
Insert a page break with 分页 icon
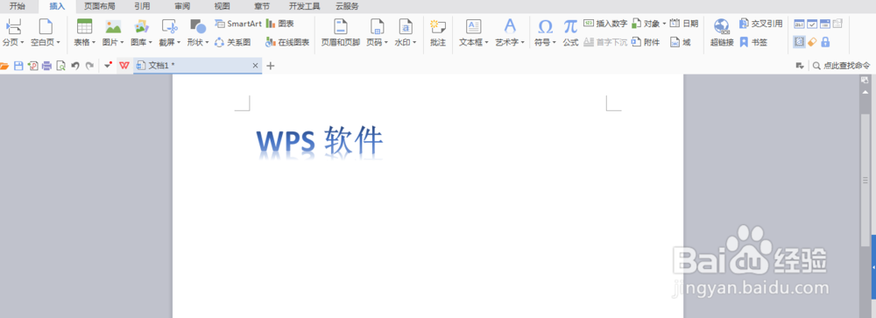13,25
